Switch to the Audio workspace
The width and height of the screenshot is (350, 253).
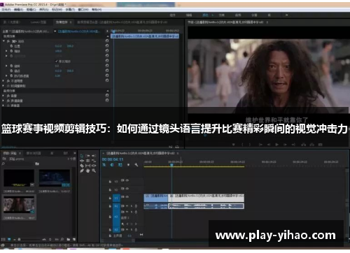click(238, 15)
